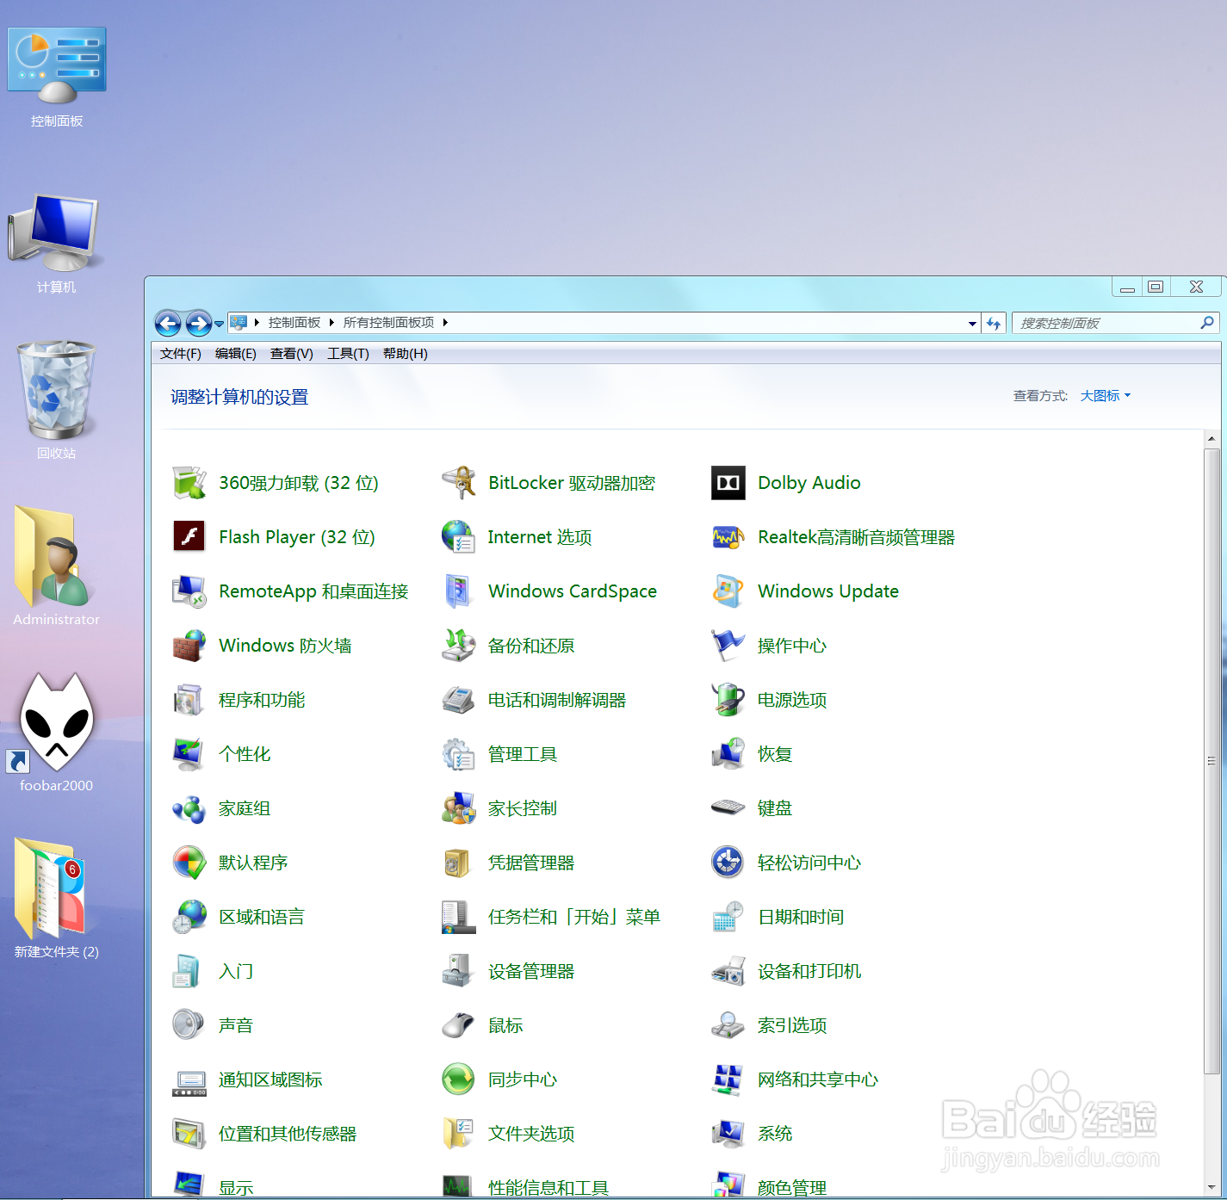This screenshot has width=1227, height=1200.
Task: Refresh the address bar view
Action: click(994, 324)
